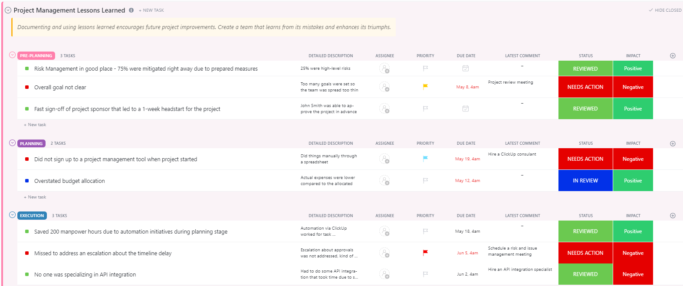
Task: Click the red status square on 'Overall goal not clear'
Action: (27, 87)
